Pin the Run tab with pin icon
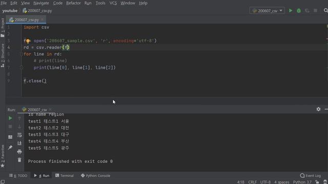Viewport: 328px width, 184px height. (x=10, y=148)
